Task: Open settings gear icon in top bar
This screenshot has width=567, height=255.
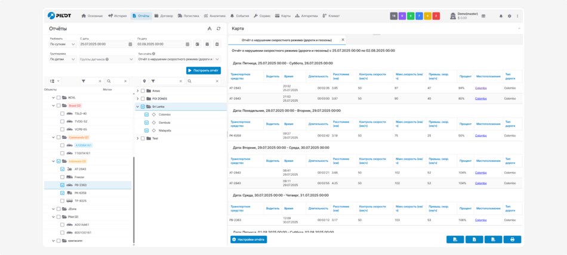Action: point(509,16)
